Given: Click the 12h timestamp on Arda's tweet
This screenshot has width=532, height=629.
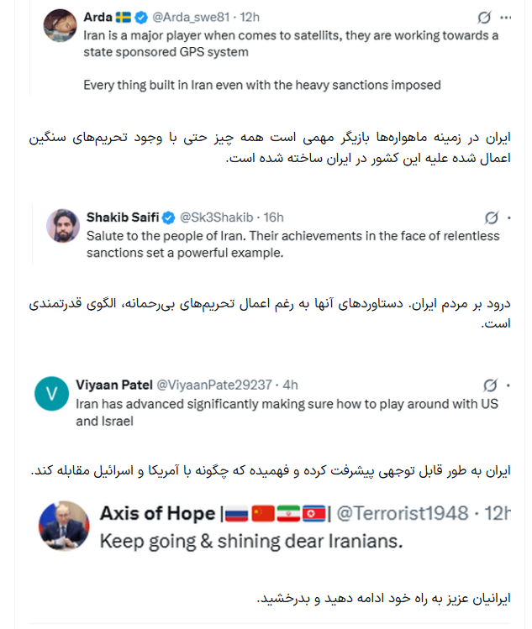Looking at the screenshot, I should tap(250, 17).
